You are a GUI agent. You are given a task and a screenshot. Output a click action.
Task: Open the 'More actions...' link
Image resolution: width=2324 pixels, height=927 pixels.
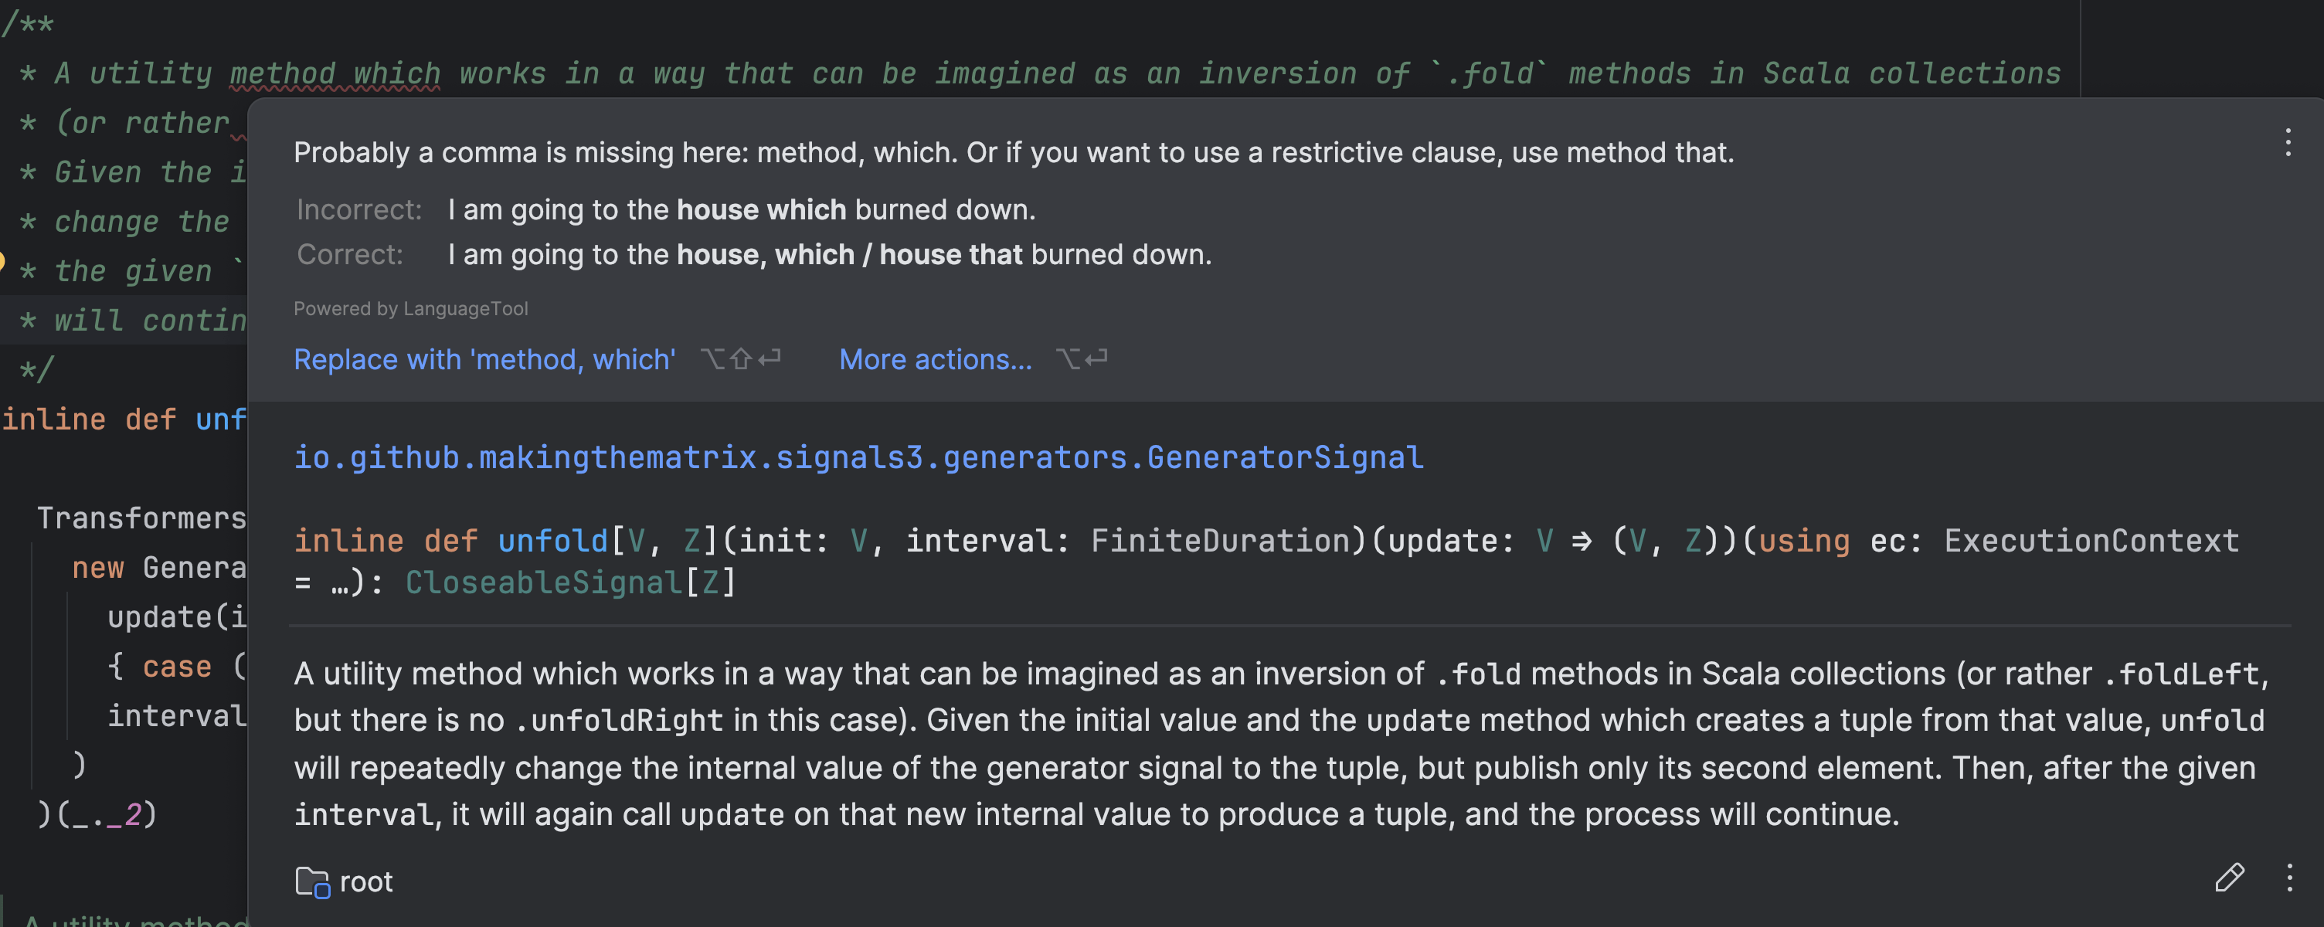pyautogui.click(x=935, y=360)
